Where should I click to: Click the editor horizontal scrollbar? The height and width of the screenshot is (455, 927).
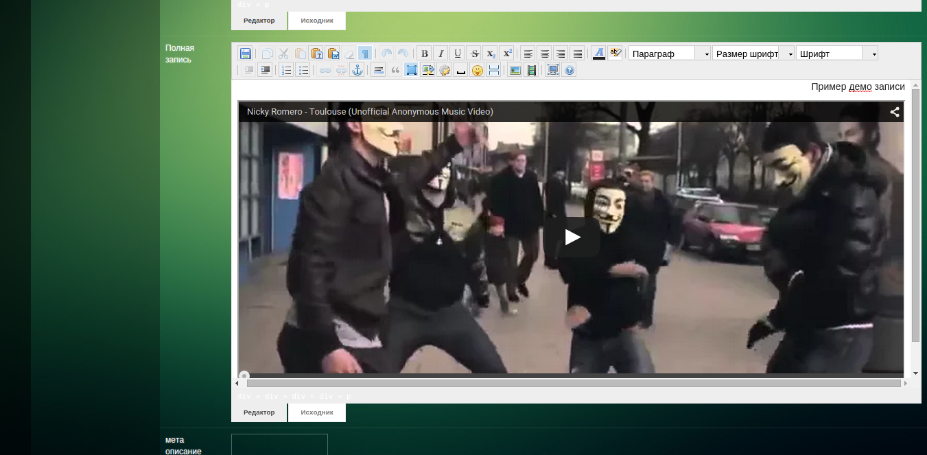(x=574, y=383)
